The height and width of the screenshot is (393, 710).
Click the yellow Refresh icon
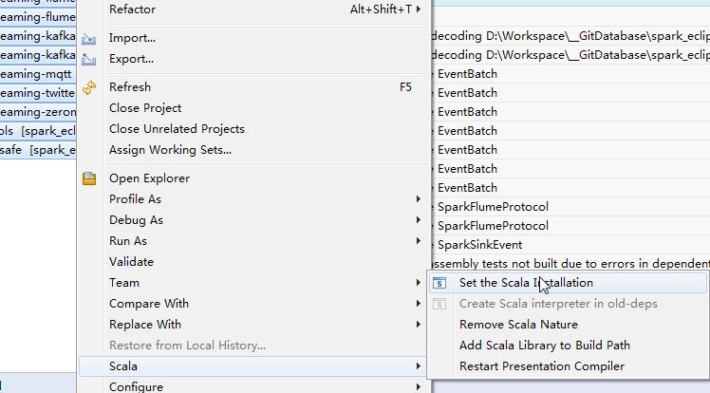pos(89,87)
